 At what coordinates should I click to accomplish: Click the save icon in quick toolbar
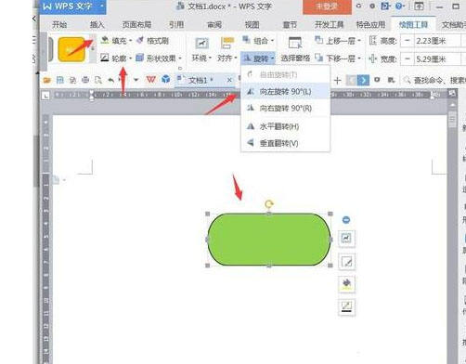[59, 80]
